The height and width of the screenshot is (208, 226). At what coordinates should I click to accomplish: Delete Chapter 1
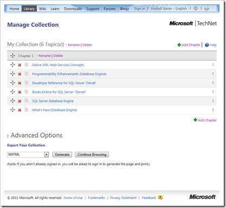(58, 56)
